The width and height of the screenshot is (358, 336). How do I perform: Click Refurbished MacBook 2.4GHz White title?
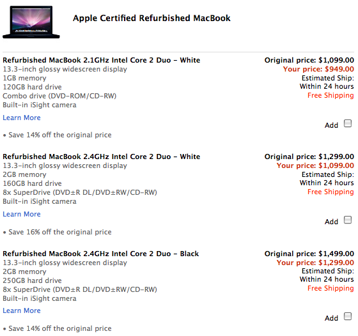(102, 157)
